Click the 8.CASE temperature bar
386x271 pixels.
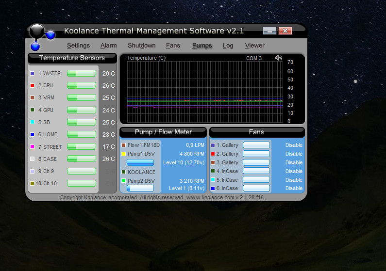pyautogui.click(x=82, y=159)
